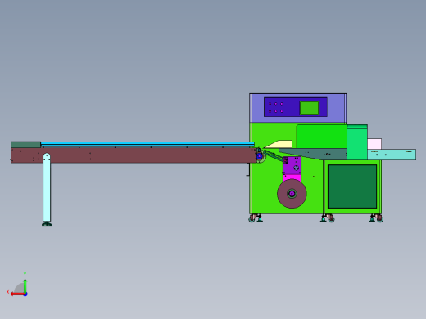
Task: Click the blue sprocket at the conveyor end
Action: (x=260, y=156)
